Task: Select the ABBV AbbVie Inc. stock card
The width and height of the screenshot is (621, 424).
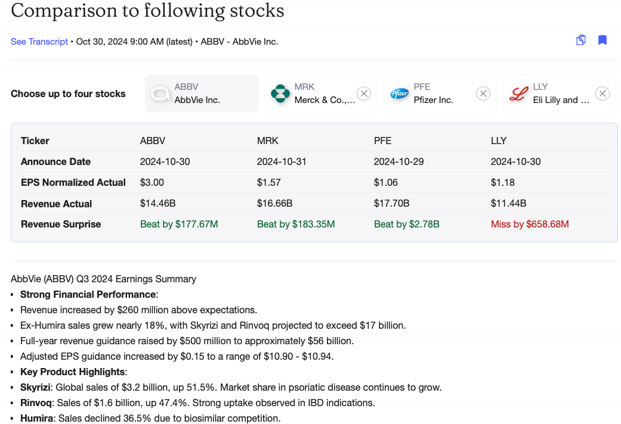Action: pyautogui.click(x=202, y=93)
